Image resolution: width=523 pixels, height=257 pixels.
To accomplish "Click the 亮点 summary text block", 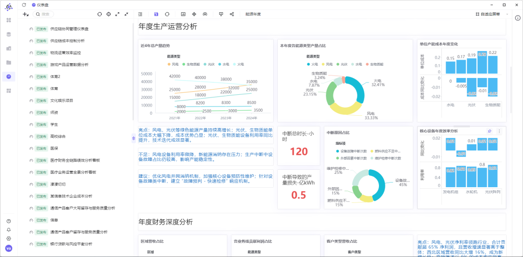I will tap(206, 135).
